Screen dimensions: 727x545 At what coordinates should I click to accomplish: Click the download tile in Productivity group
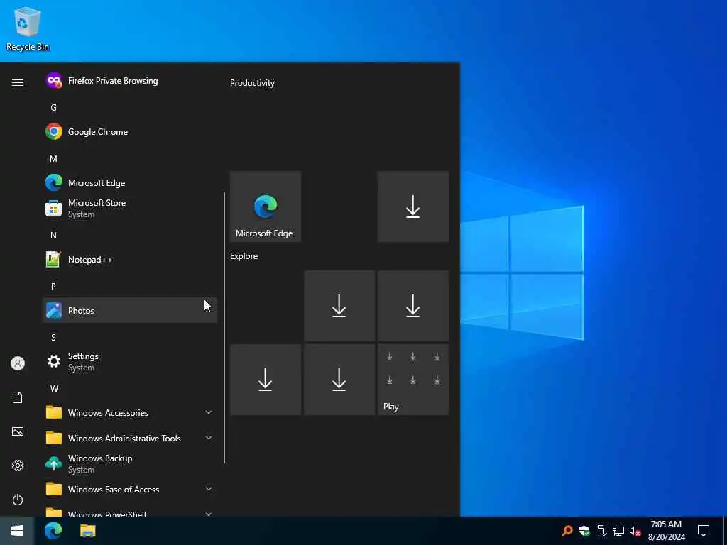[413, 207]
